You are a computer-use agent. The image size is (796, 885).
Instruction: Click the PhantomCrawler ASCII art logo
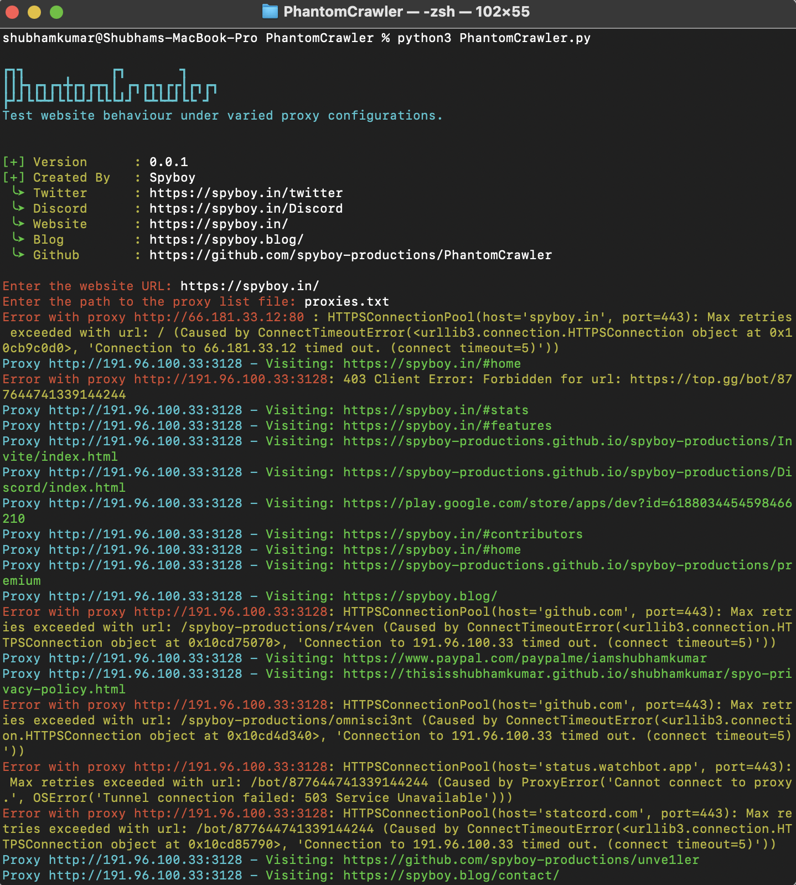point(110,88)
